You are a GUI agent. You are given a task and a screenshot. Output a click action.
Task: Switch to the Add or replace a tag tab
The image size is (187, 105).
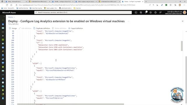[86, 1]
